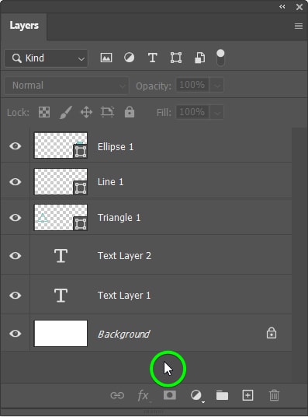
Task: Click the Create new layer plus icon
Action: tap(247, 395)
